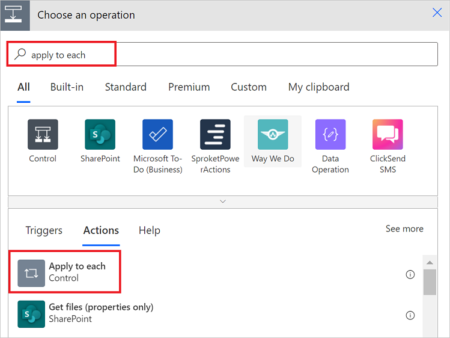Open the ClickSend SMS connector
This screenshot has width=450, height=338.
388,134
